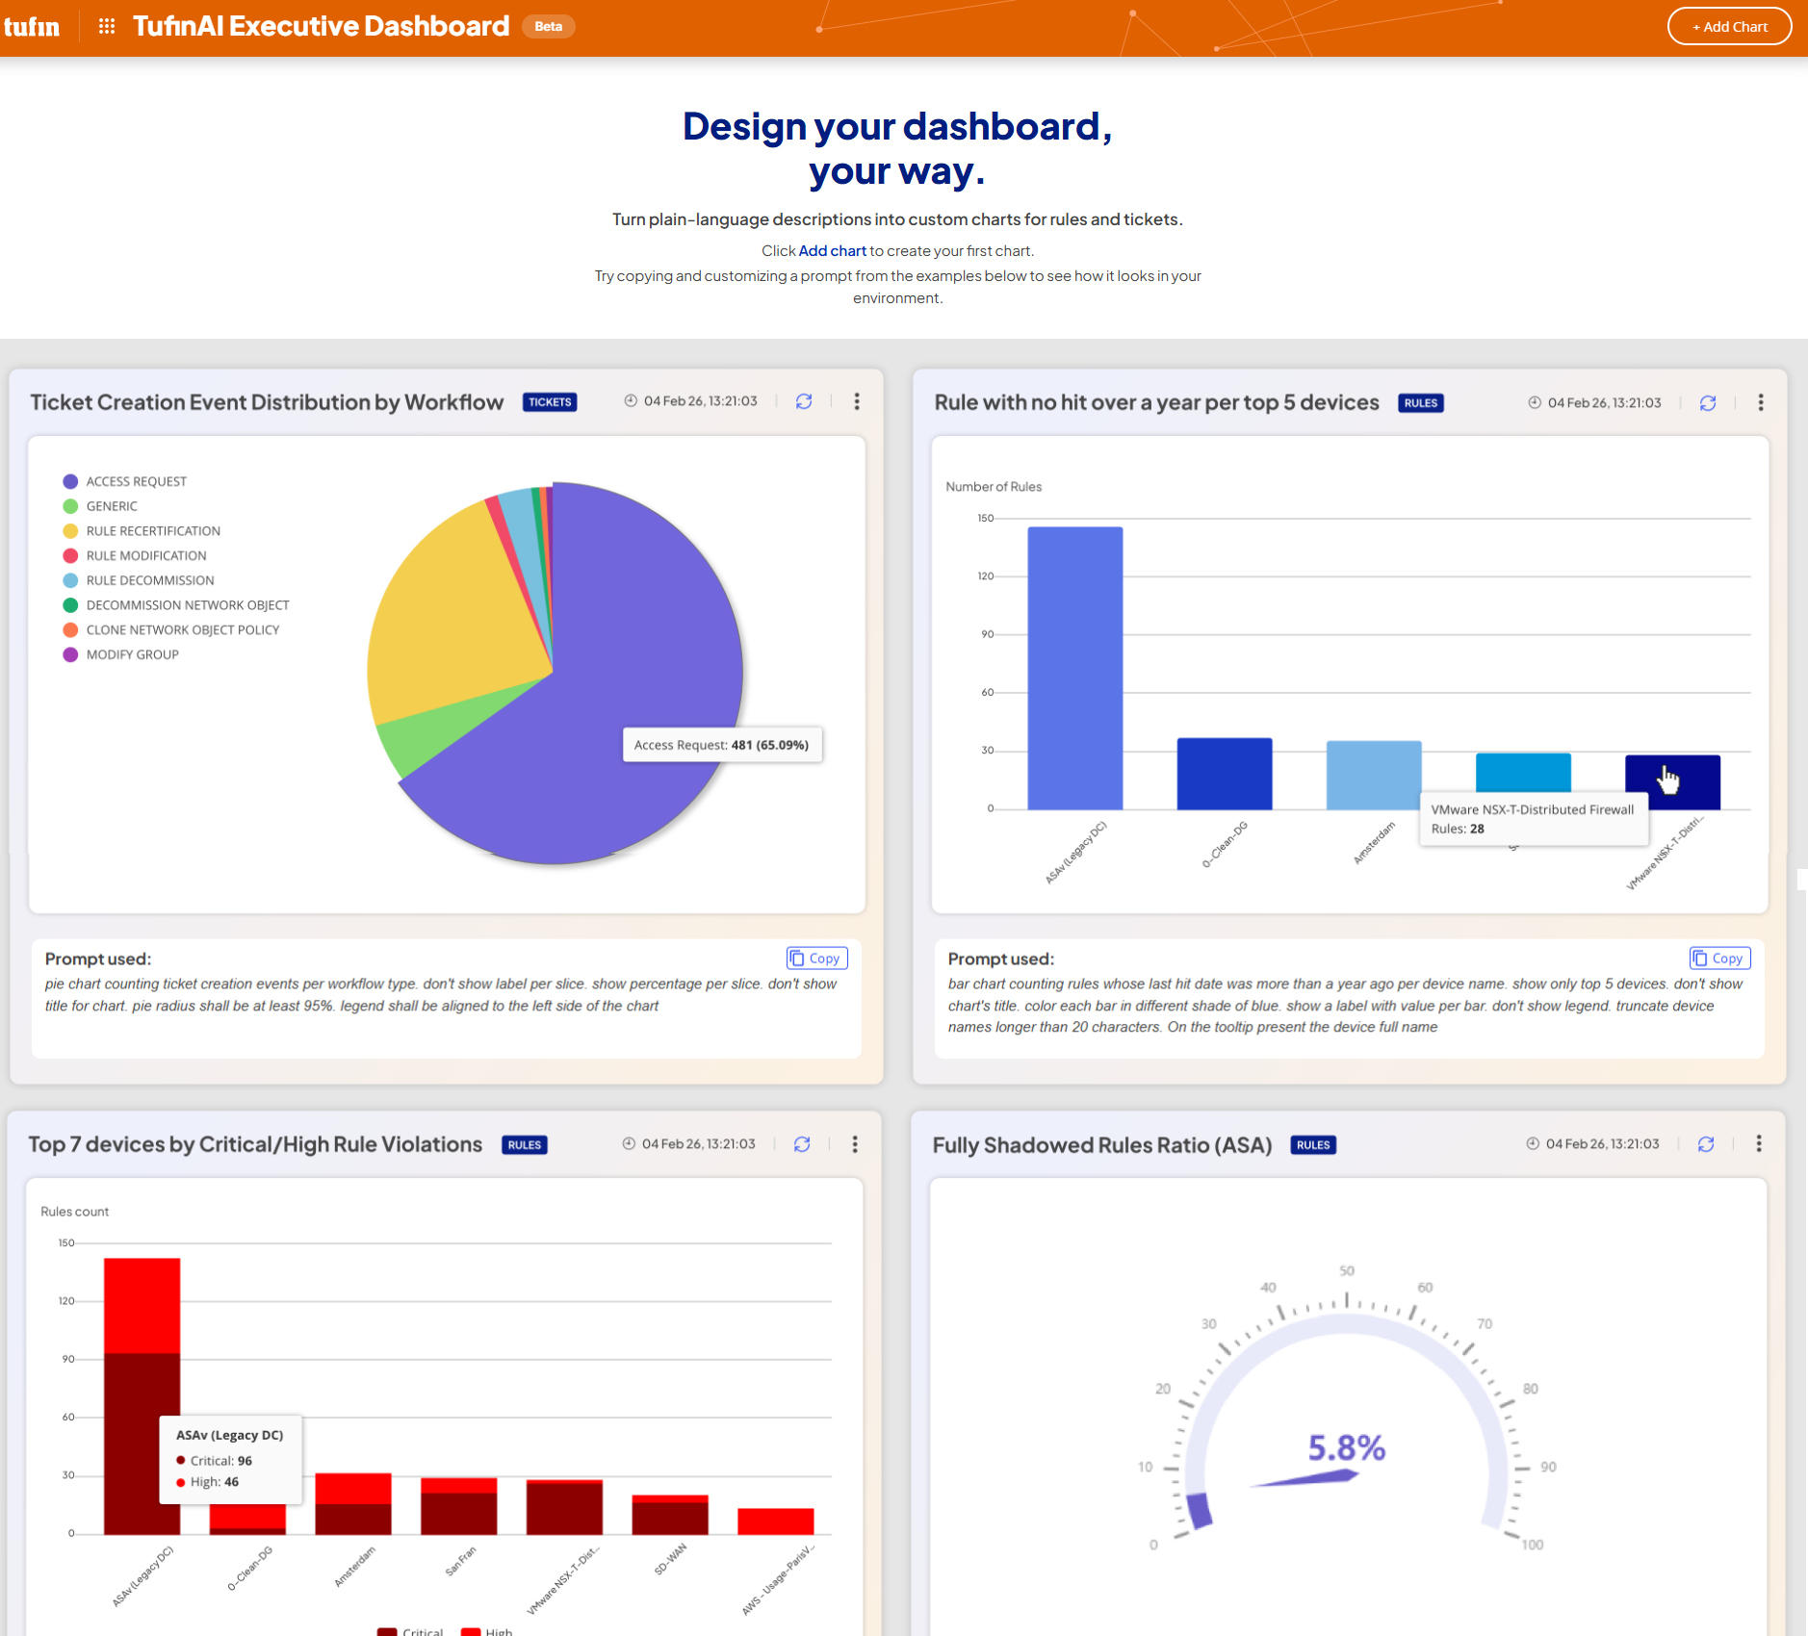Viewport: 1808px width, 1636px height.
Task: Open options menu for Ticket Creation chart
Action: 857,401
